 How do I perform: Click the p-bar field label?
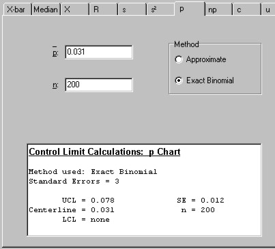tap(55, 51)
